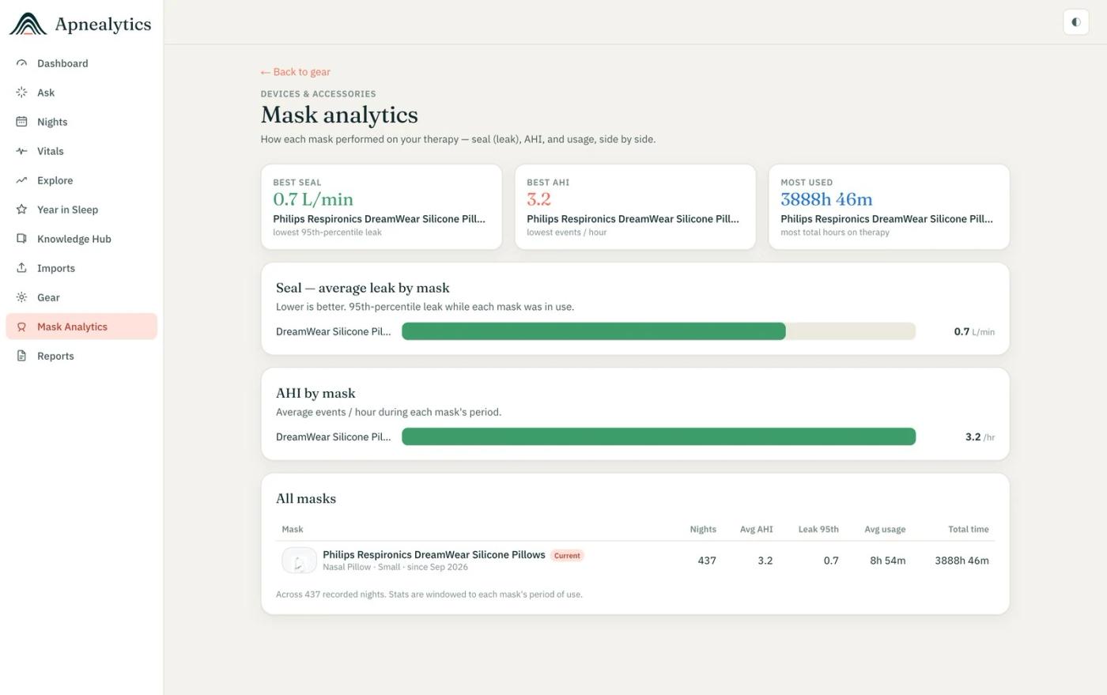This screenshot has height=695, width=1107.
Task: Click the Back to gear link
Action: pyautogui.click(x=296, y=72)
